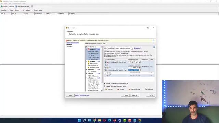Click the System/Active legend icon

[x=129, y=90]
